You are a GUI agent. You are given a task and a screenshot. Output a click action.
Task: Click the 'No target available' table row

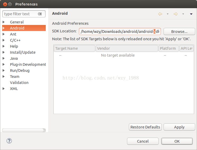click(x=124, y=55)
